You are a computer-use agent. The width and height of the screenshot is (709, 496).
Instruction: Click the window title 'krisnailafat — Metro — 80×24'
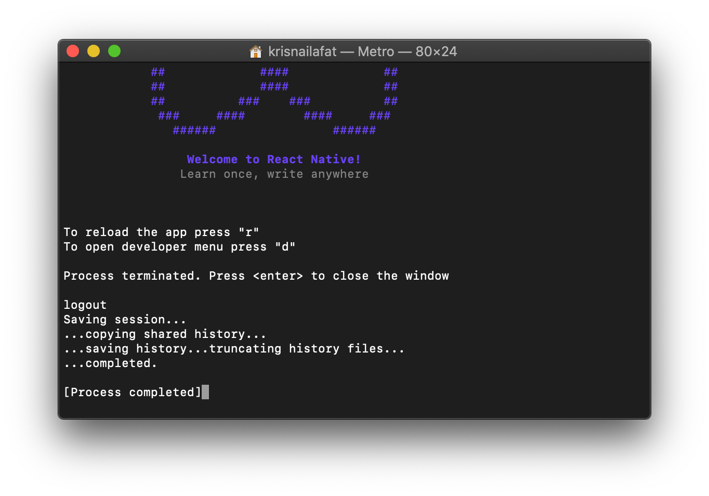[x=362, y=51]
